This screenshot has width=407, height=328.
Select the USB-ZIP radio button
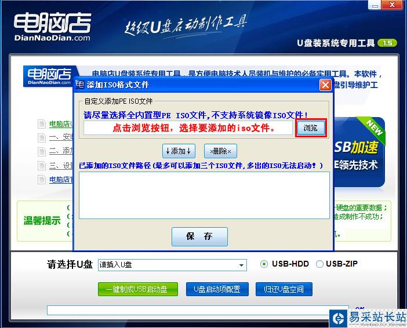coord(319,264)
